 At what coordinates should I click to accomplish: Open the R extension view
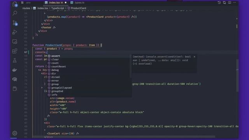pos(15,79)
